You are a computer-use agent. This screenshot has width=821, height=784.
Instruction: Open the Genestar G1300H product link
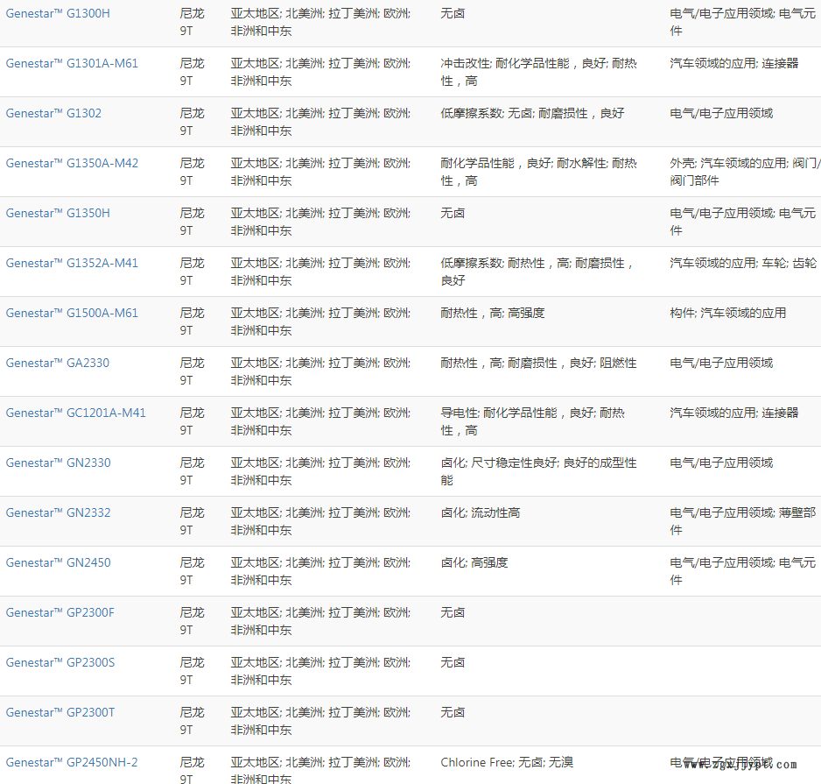coord(58,14)
